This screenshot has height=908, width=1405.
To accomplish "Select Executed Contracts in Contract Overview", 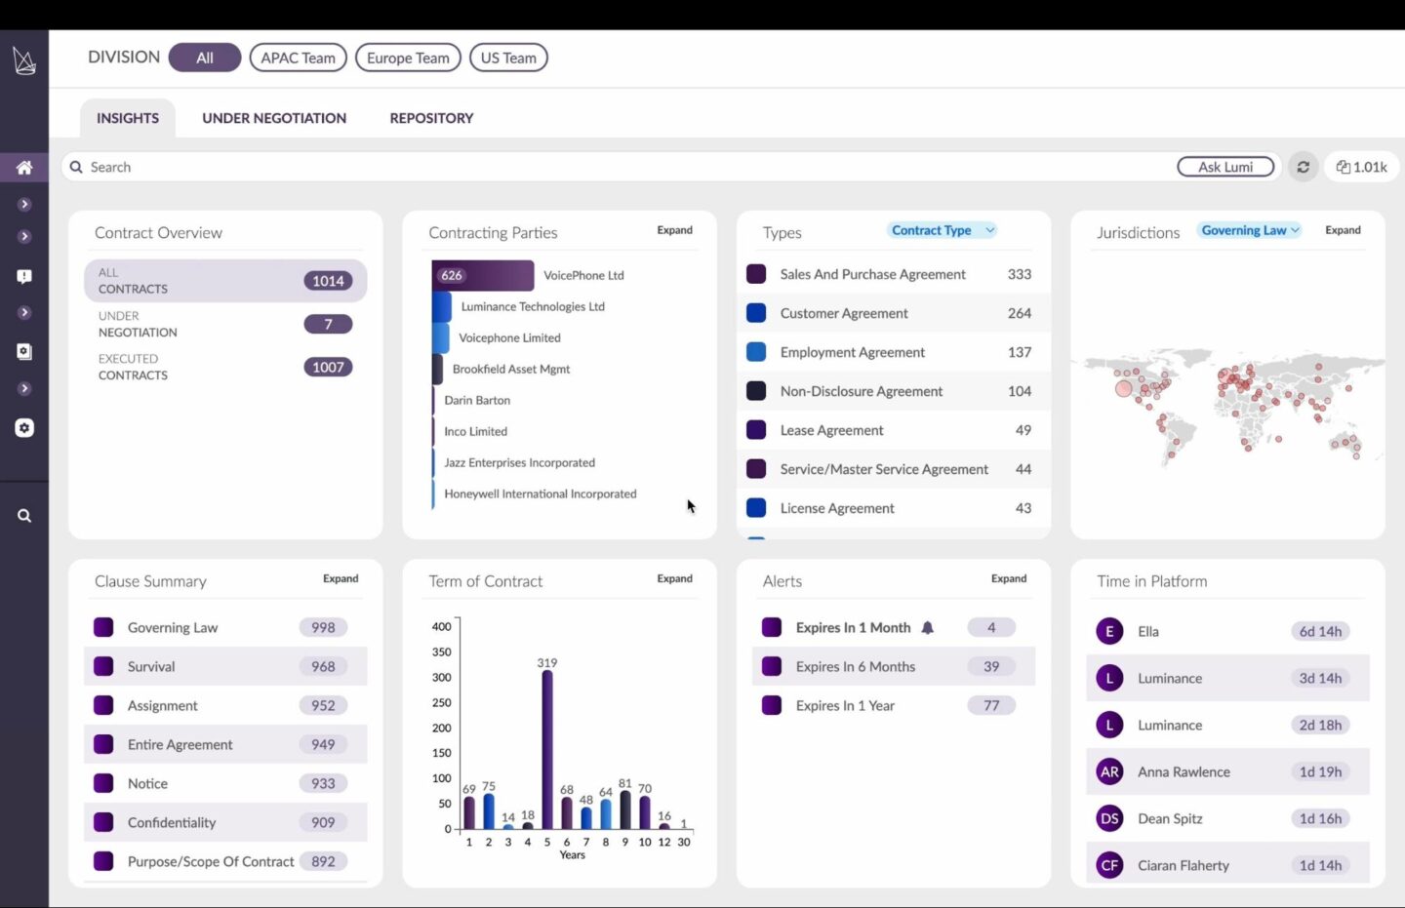I will coord(224,367).
